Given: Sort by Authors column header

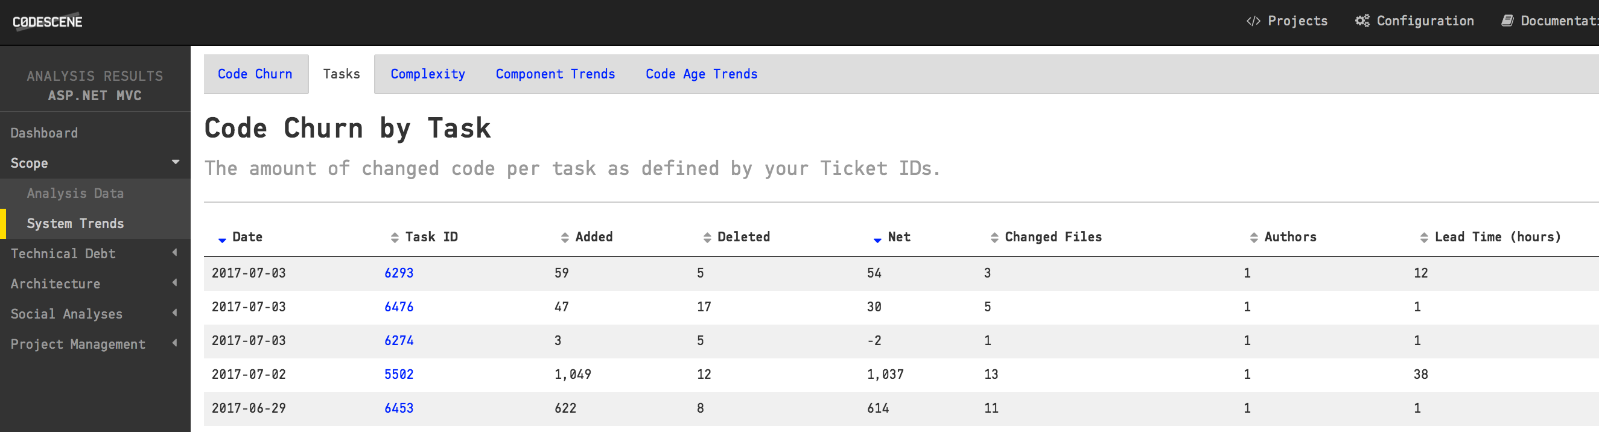Looking at the screenshot, I should 1289,237.
